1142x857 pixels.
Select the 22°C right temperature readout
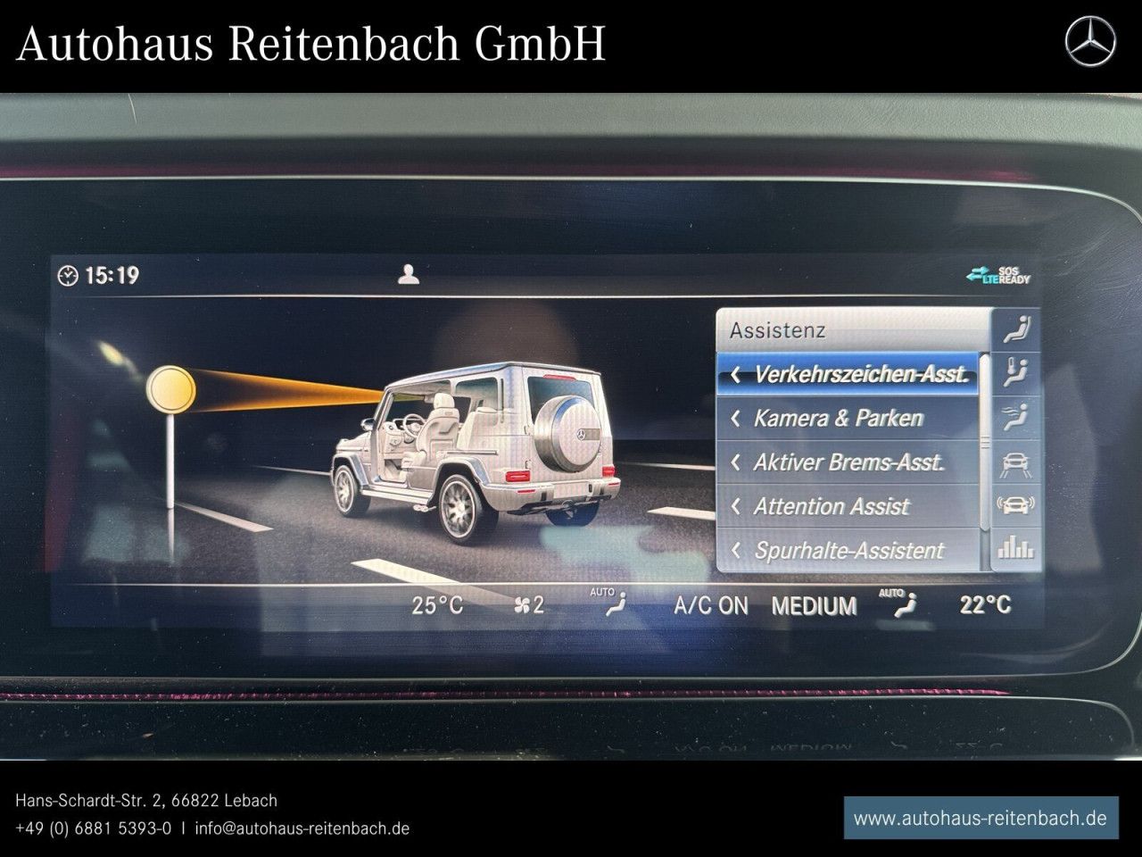point(985,605)
